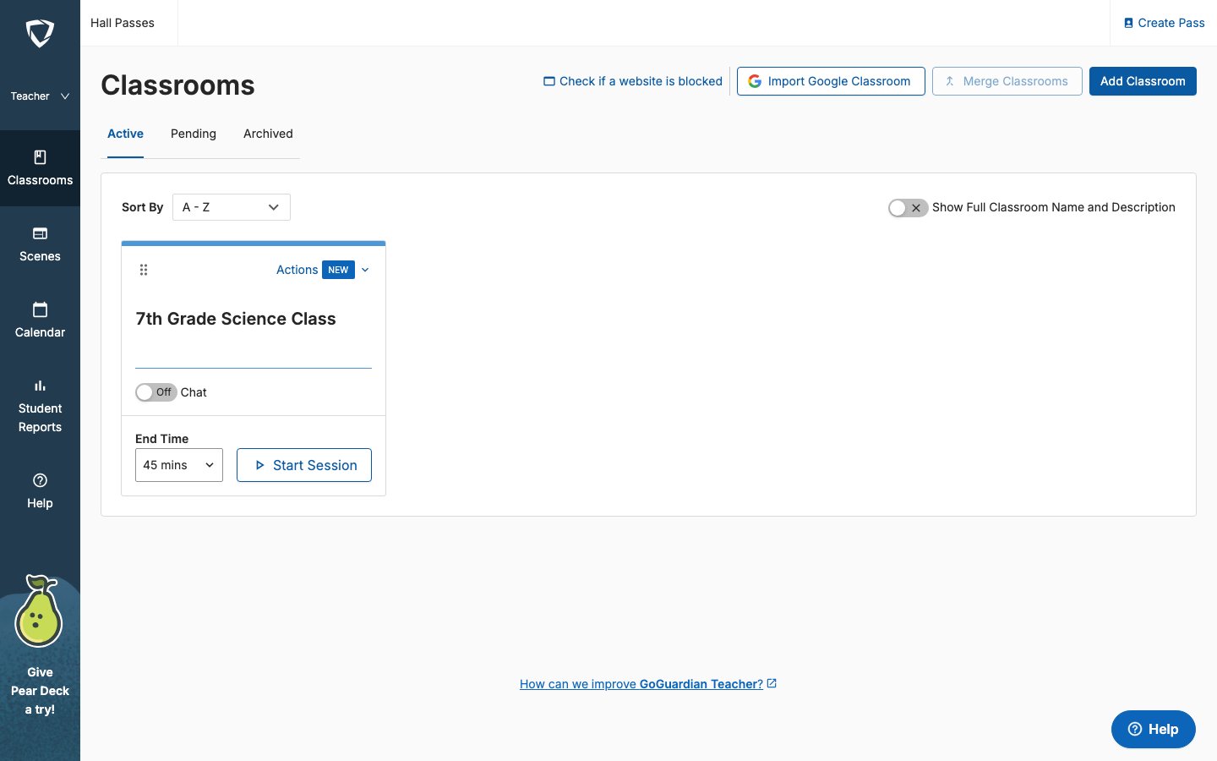Click Start Session button
Screen dimensions: 1217x761
[x=304, y=465]
